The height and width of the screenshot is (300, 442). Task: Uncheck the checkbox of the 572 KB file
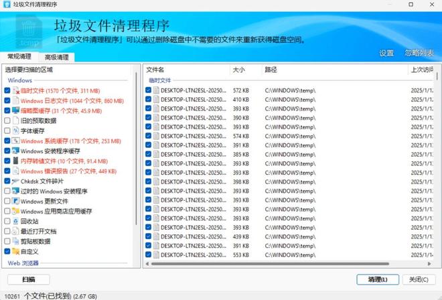tap(148, 90)
